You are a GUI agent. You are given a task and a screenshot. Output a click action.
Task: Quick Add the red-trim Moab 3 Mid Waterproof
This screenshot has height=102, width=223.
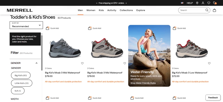tap(94, 28)
